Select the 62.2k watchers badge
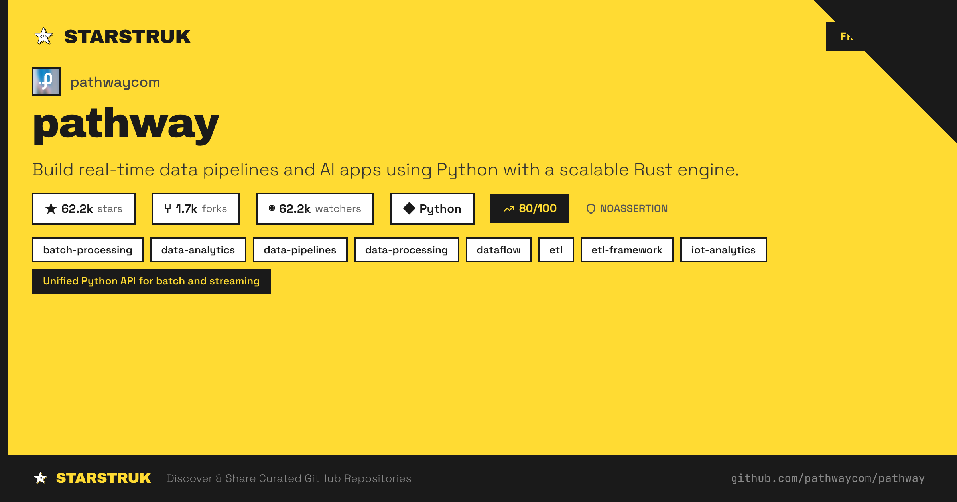The width and height of the screenshot is (957, 502). tap(315, 209)
